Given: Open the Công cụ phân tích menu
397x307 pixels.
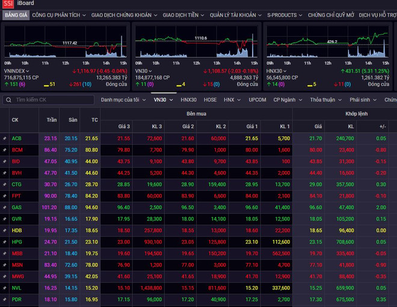Looking at the screenshot, I should point(58,15).
